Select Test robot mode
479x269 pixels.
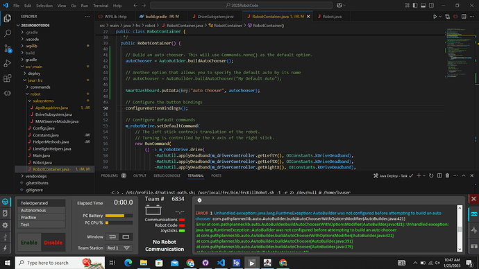click(x=41, y=225)
